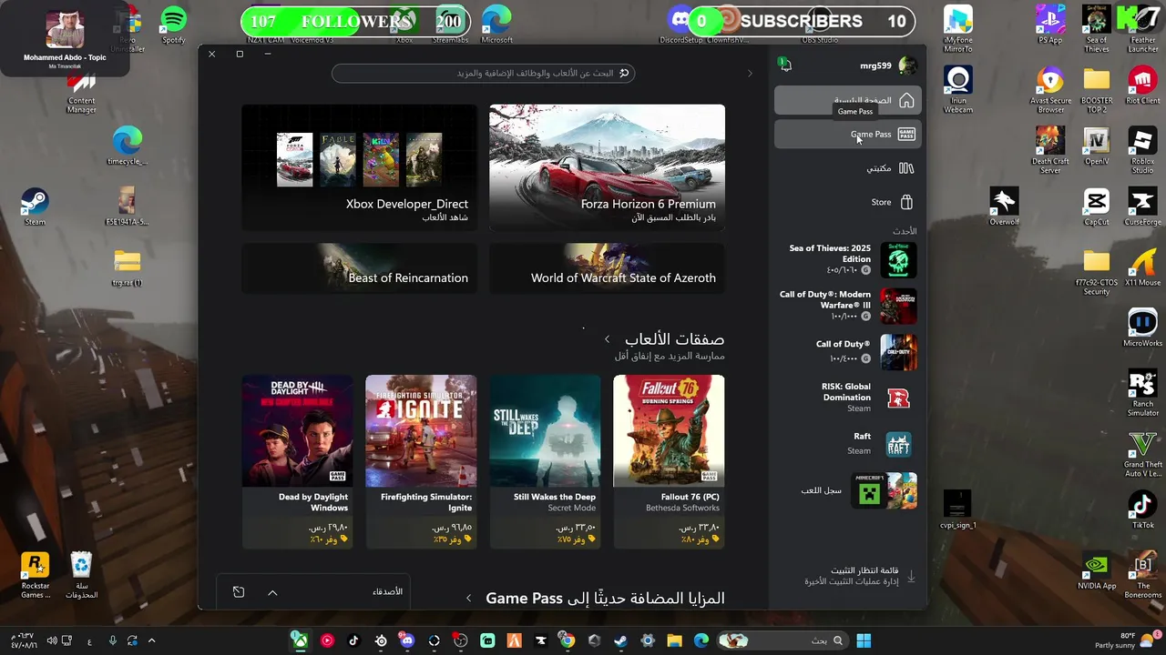Open the Xbox Developer_Direct banner
Screen dimensions: 1166x655
359,166
